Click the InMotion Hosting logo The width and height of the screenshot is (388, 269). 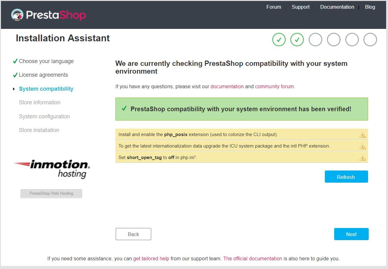click(52, 169)
